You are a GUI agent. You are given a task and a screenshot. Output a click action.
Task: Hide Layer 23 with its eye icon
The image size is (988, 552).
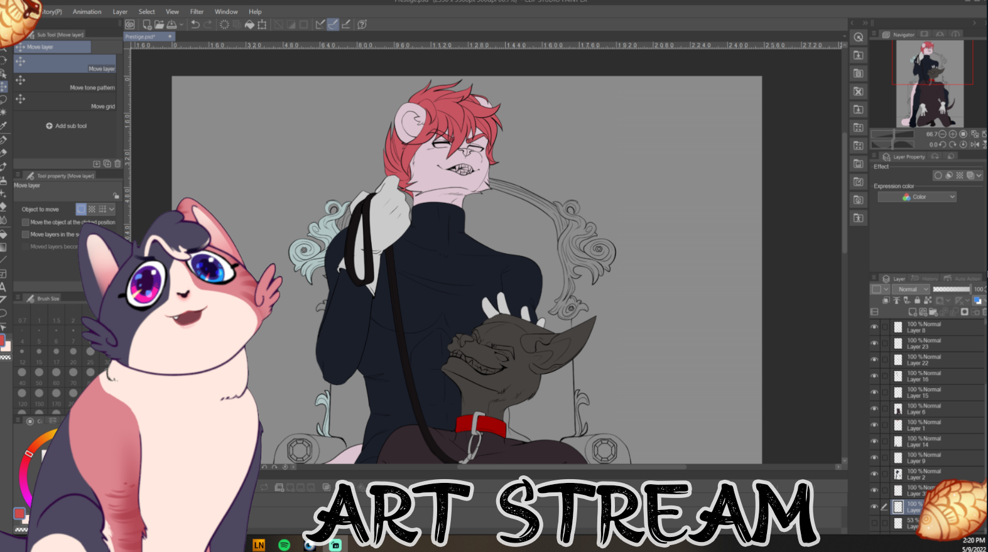pyautogui.click(x=874, y=344)
